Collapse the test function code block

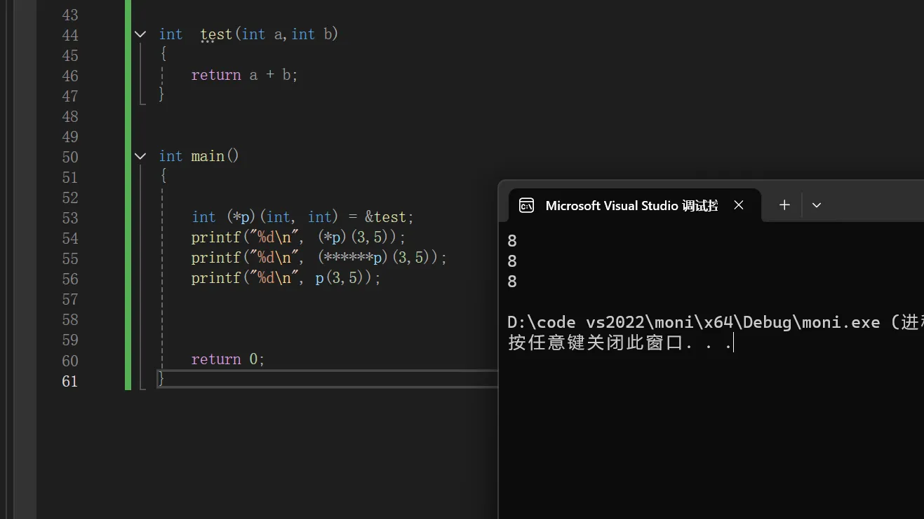[140, 34]
